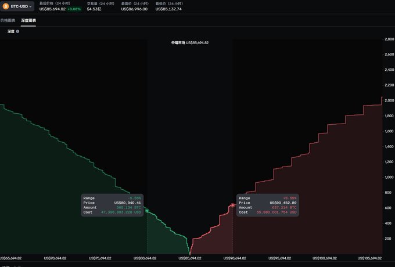Click the y-axis value 1,000
This screenshot has width=395, height=267.
point(389,177)
